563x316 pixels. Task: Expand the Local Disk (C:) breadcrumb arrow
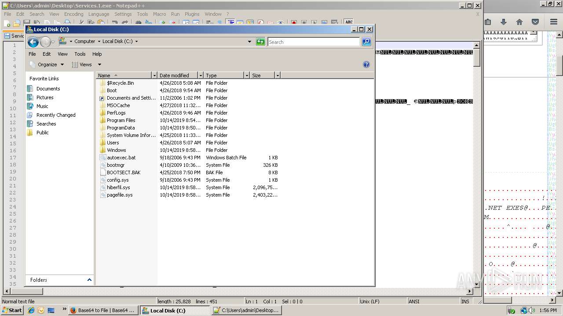click(136, 42)
